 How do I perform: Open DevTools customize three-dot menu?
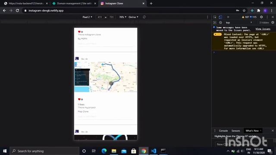pyautogui.click(x=267, y=17)
